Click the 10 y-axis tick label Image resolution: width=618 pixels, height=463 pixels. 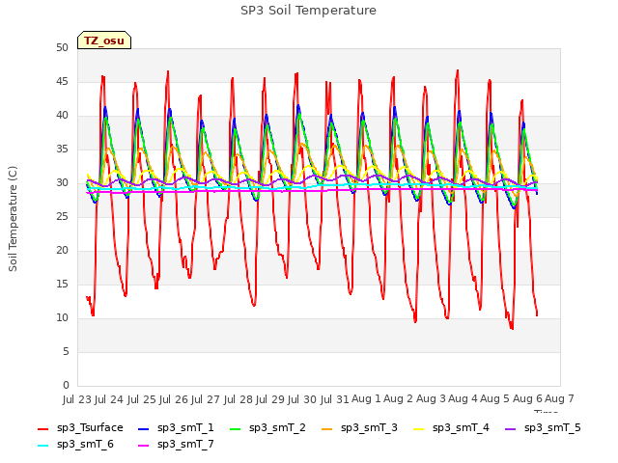62,317
